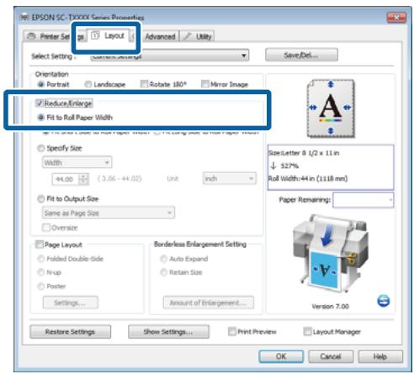Select Retain Size borderless option
This screenshot has height=374, width=414.
[163, 272]
